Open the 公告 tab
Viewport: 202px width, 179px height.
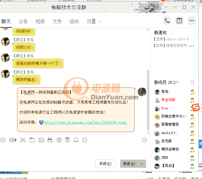[23, 21]
